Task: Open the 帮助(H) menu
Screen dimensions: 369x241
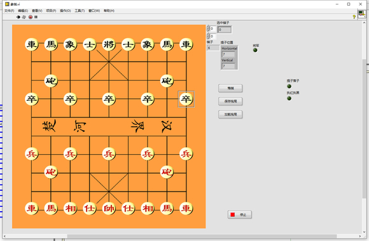Action: point(109,11)
